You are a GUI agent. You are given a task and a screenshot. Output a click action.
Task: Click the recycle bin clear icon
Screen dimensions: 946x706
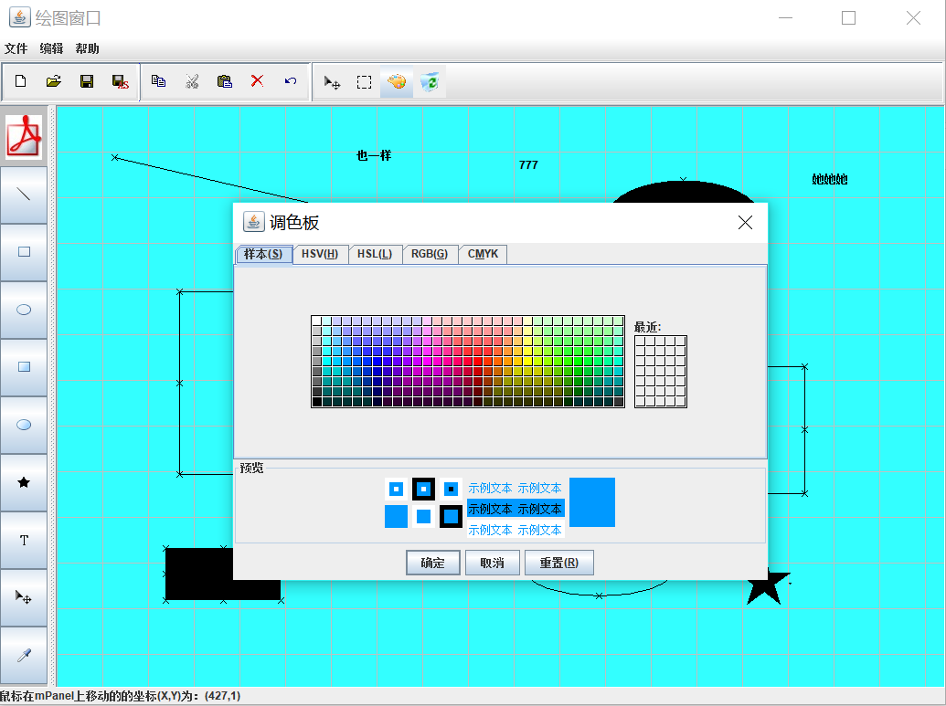pyautogui.click(x=429, y=82)
